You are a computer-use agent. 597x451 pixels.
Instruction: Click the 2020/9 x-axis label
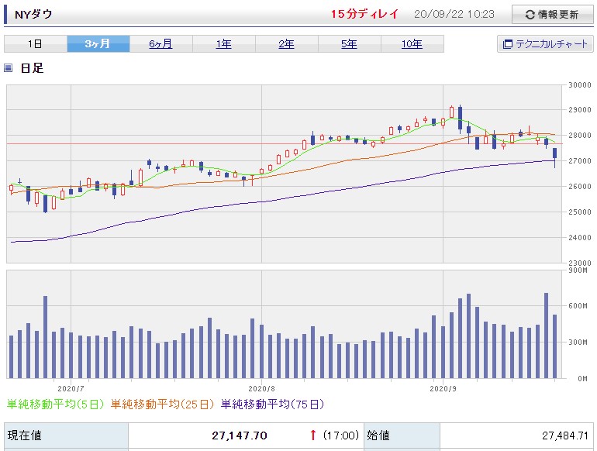pyautogui.click(x=443, y=388)
